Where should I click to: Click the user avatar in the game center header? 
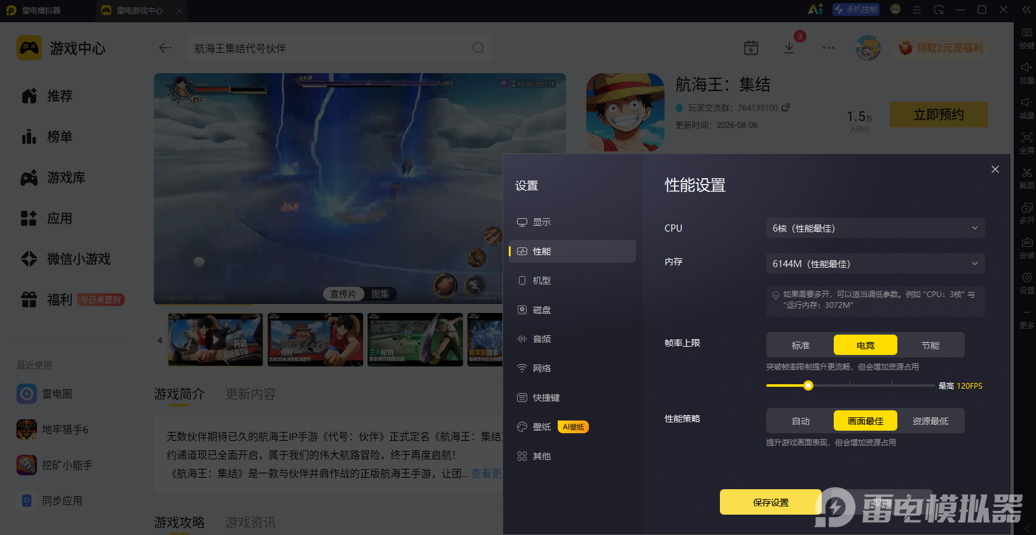point(868,48)
